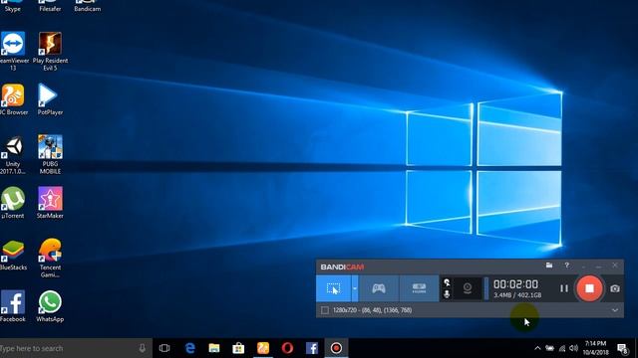Open Bandicam help question mark
The image size is (638, 358).
pos(567,266)
